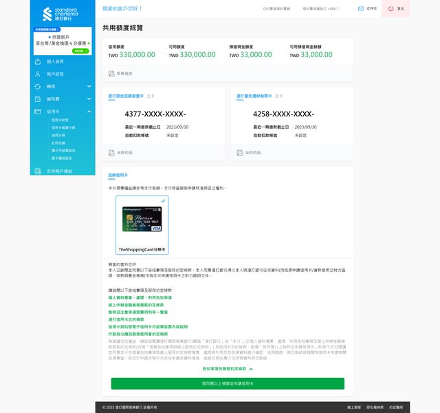Screen dimensions: 440x413
Task: Collapse the 信用卡 sidebar menu
Action: 89,112
